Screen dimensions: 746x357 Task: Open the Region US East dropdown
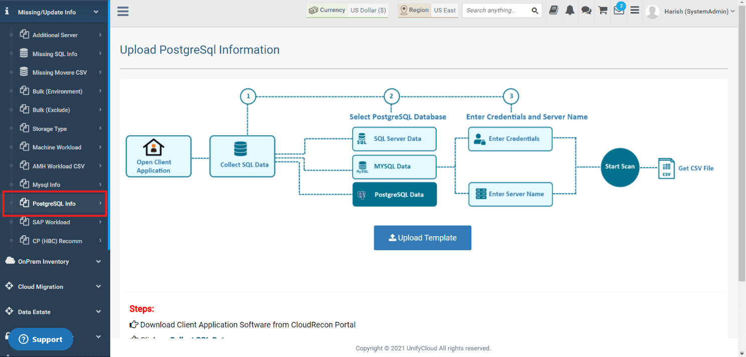428,11
